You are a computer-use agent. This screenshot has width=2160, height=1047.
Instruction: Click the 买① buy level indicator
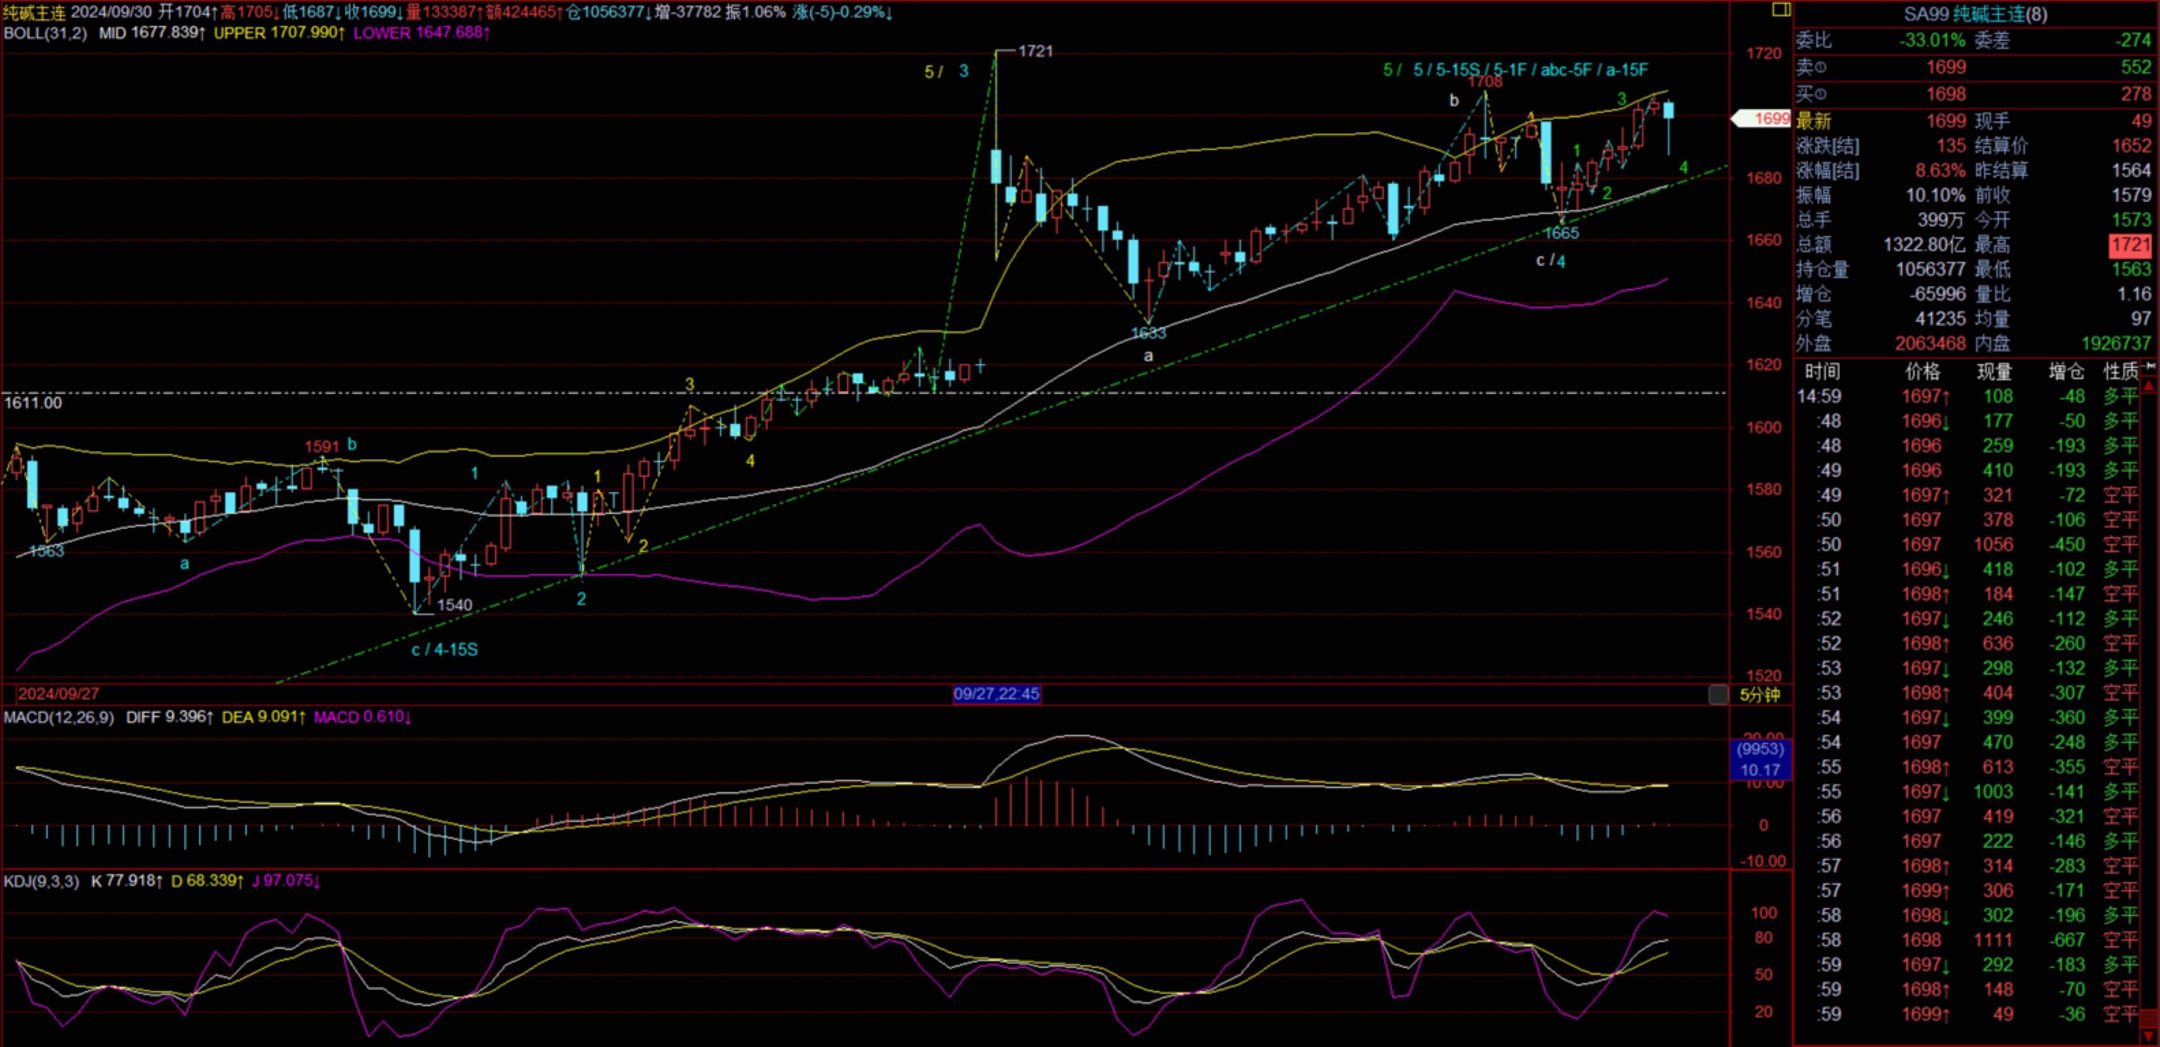coord(1811,94)
